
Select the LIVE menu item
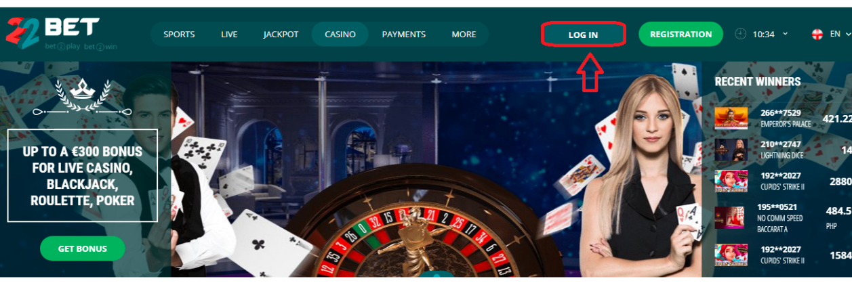pyautogui.click(x=229, y=34)
